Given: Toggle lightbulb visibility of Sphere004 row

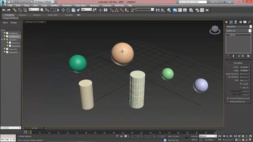Looking at the screenshot, I should pos(4,52).
